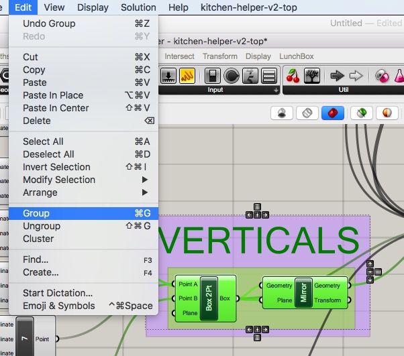Switch to the Display component tab
404x356 pixels.
coord(258,56)
